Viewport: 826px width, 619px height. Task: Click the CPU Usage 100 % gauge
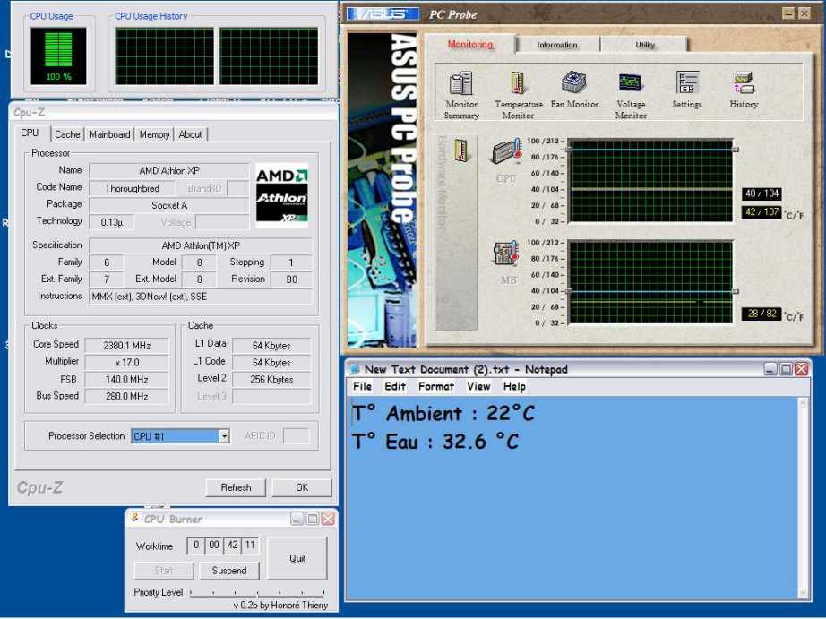click(58, 56)
